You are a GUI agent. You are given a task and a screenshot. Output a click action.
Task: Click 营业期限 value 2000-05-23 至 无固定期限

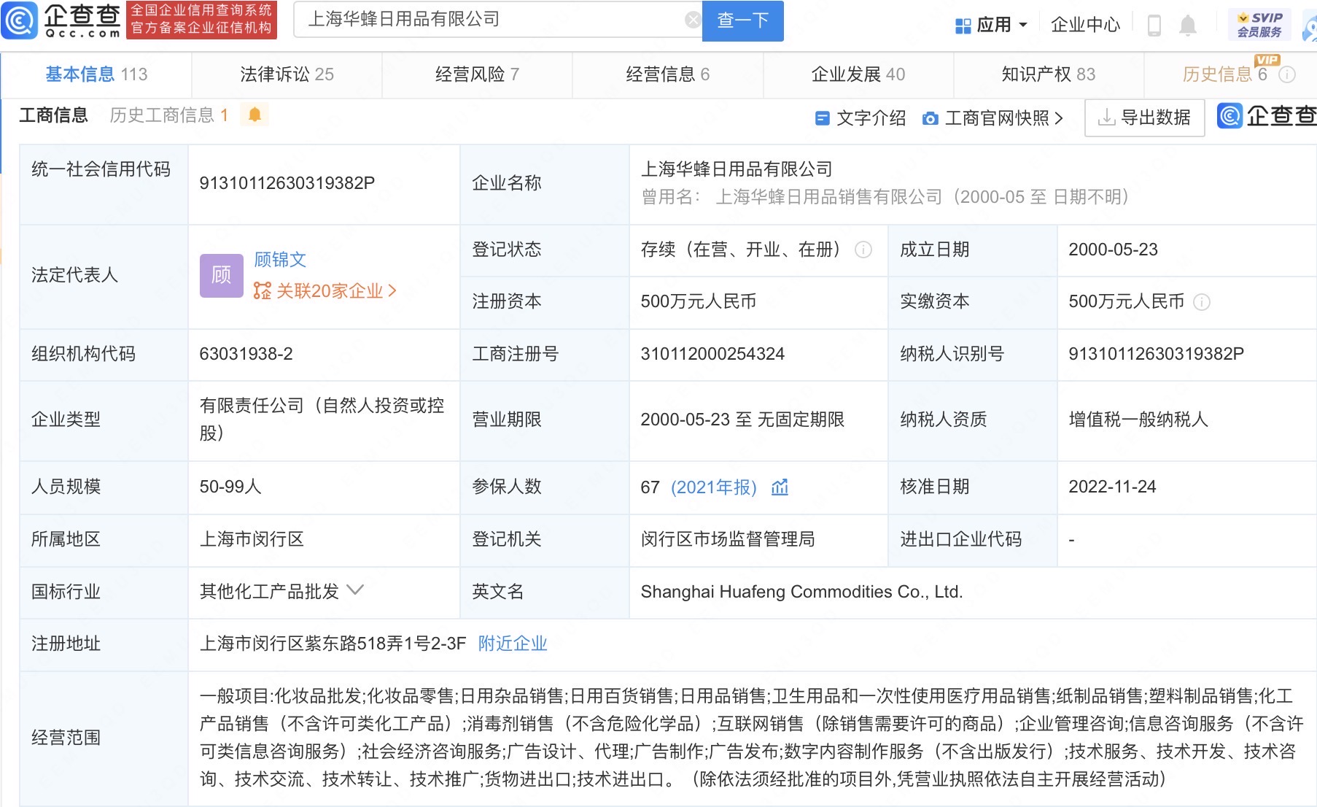click(x=742, y=420)
